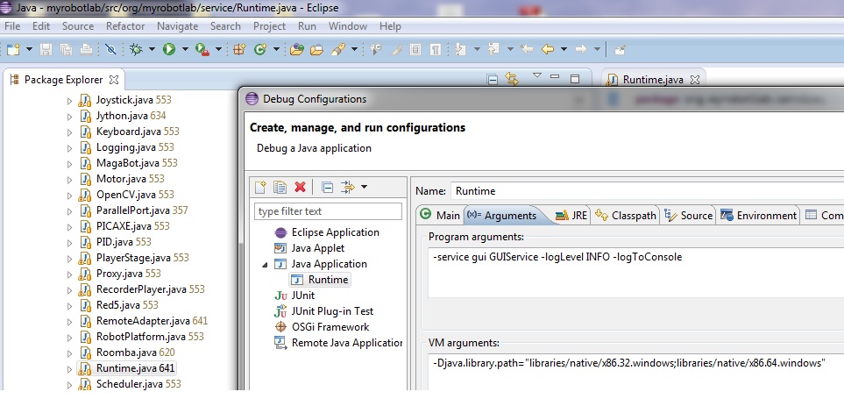
Task: Toggle Link with Editor in Package Explorer
Action: [x=511, y=80]
